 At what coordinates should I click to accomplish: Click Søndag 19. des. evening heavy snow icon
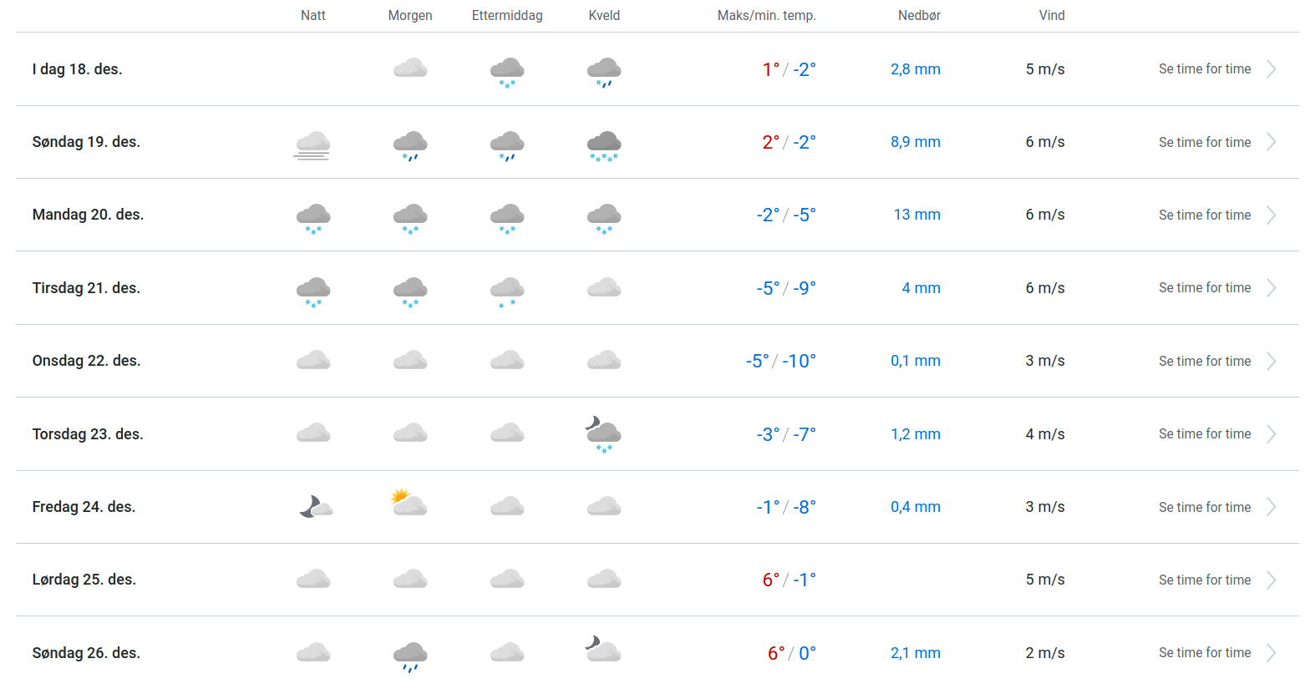point(604,144)
